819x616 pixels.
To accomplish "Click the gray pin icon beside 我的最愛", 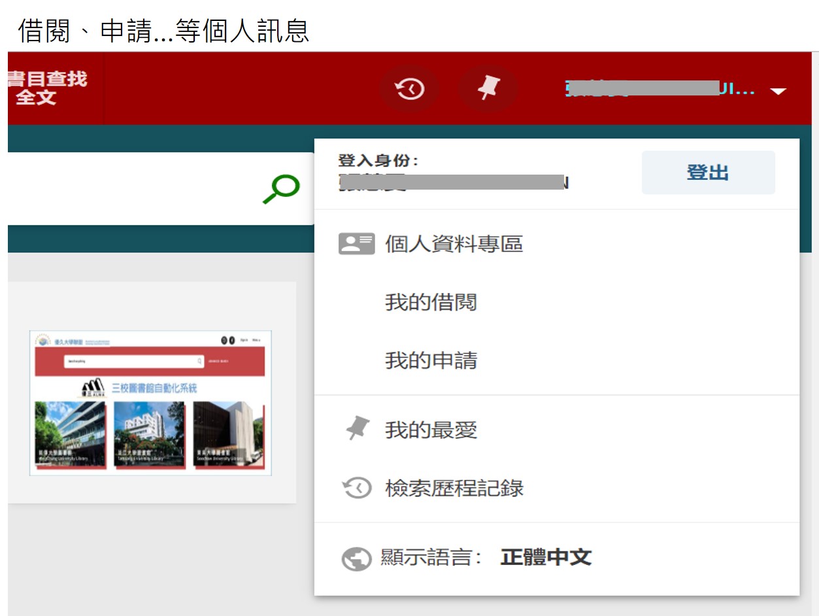I will 357,430.
